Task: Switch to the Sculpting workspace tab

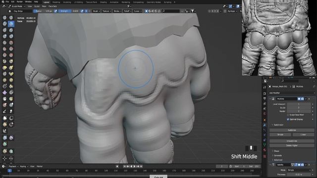Action: (67, 2)
